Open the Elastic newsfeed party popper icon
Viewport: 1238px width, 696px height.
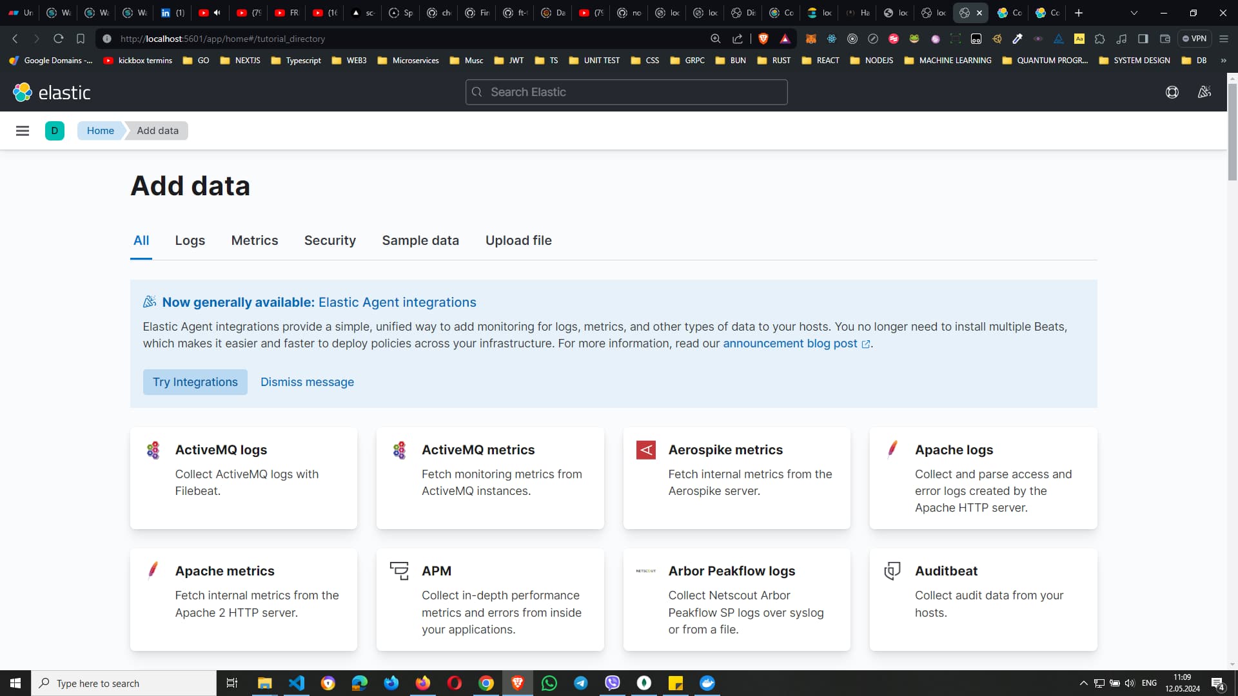[x=1204, y=92]
